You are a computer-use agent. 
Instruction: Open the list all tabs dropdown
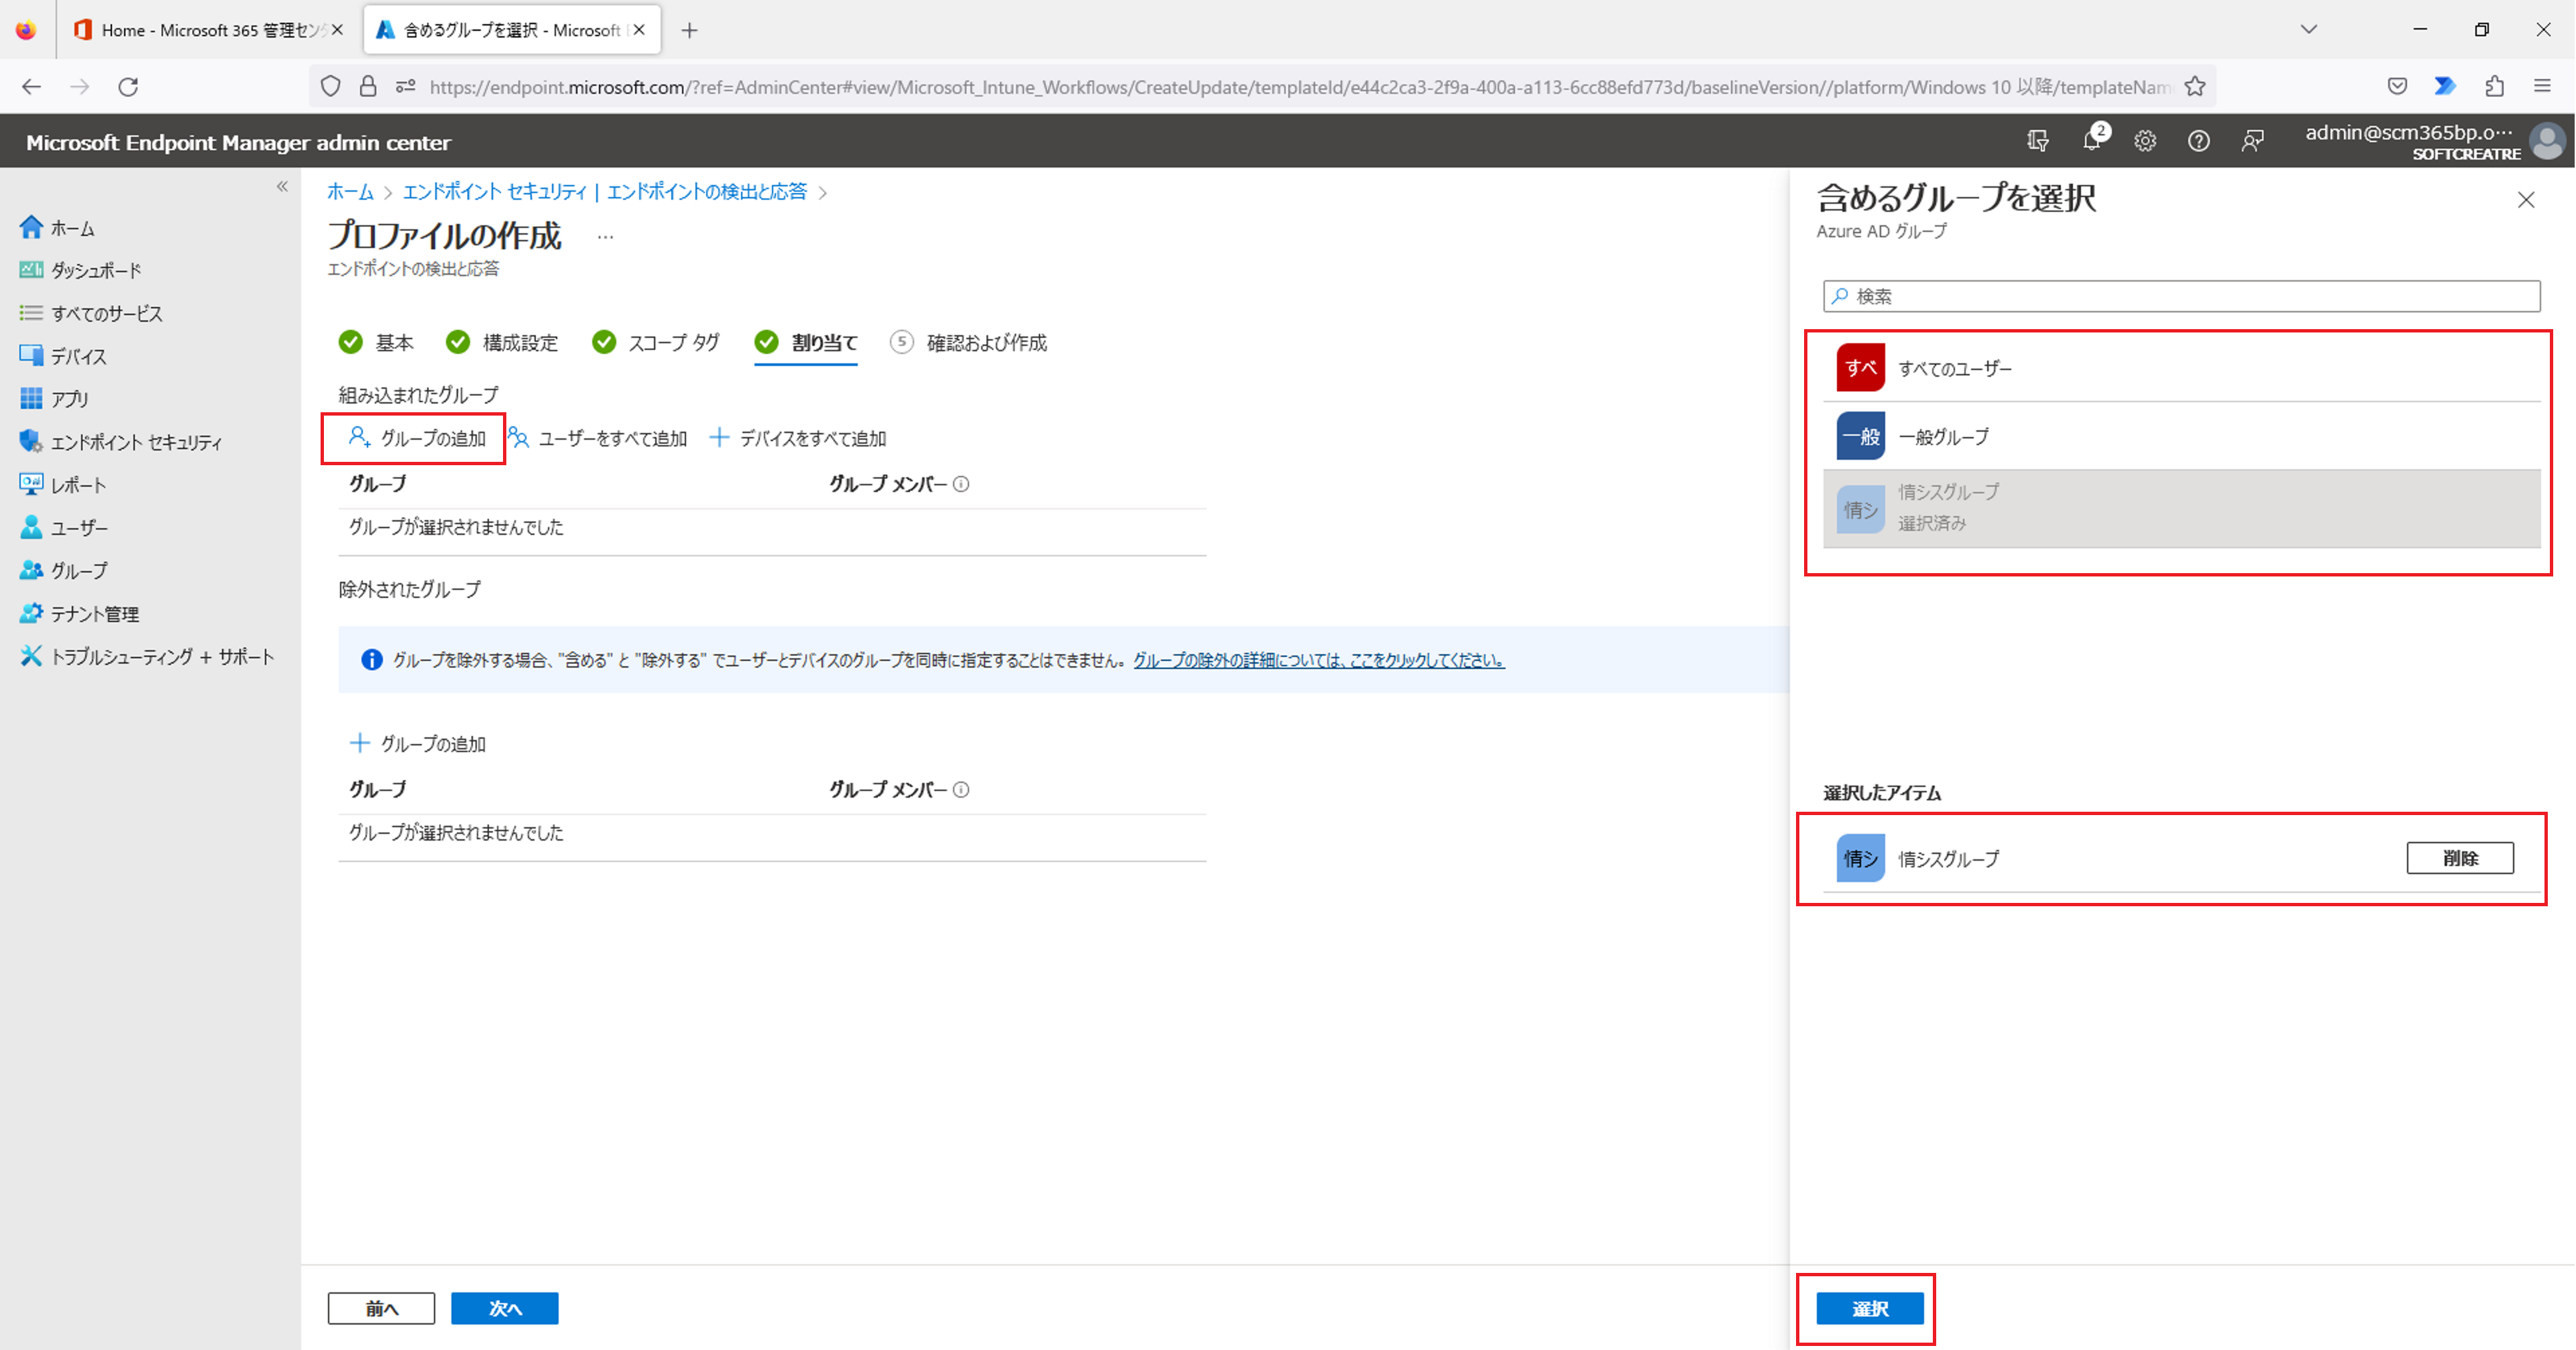pyautogui.click(x=2308, y=30)
